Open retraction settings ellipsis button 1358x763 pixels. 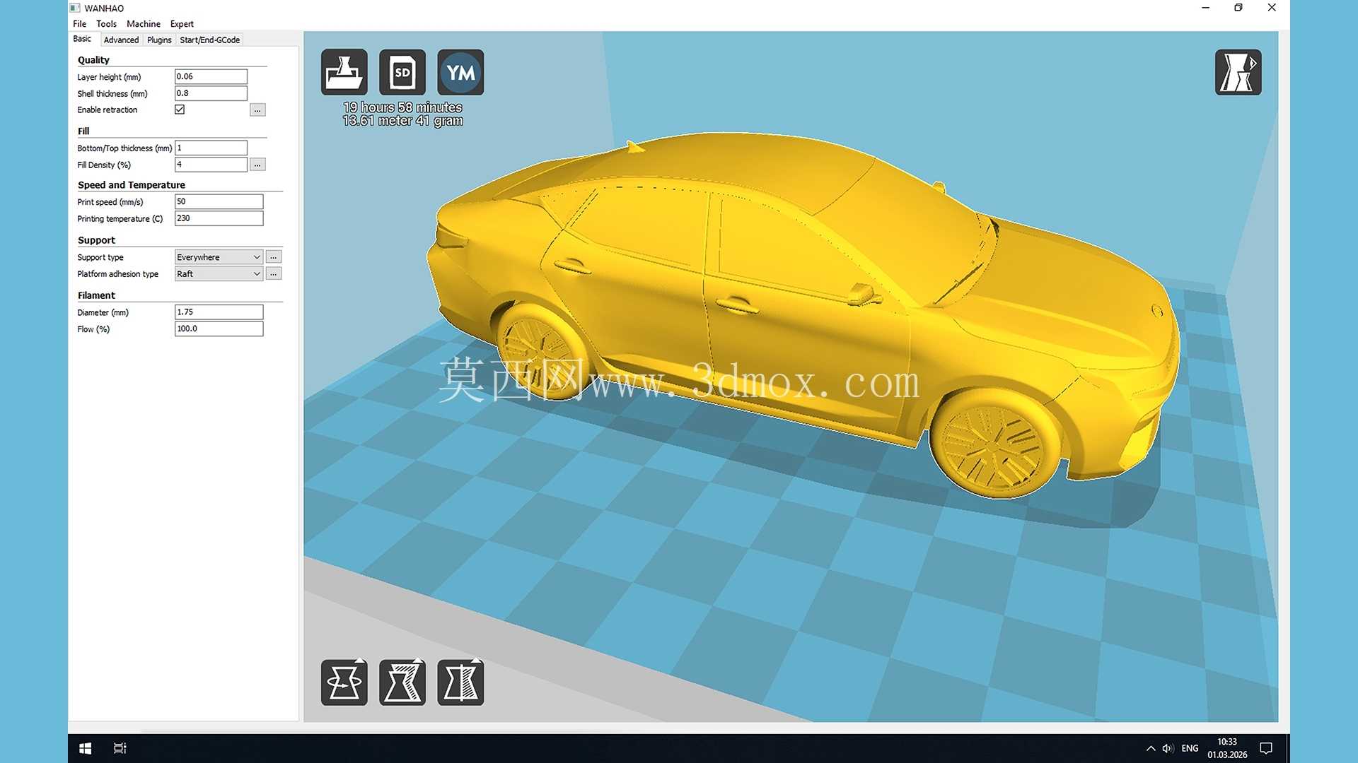[257, 110]
